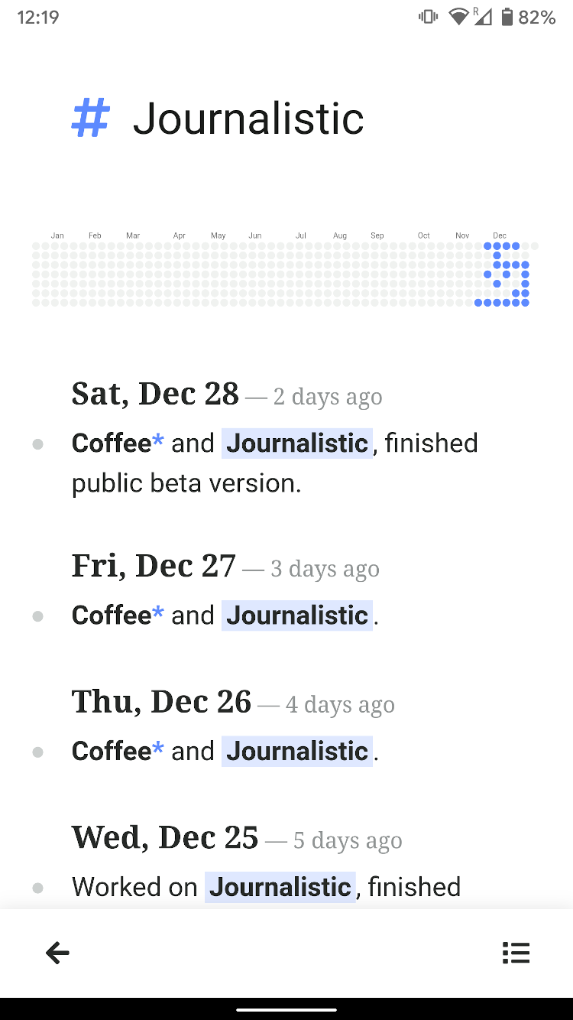Tap Journalistic tag in Dec 28 entry
573x1020 pixels.
click(297, 443)
